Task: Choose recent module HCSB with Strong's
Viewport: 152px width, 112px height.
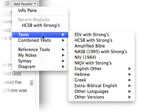Action: point(40,25)
